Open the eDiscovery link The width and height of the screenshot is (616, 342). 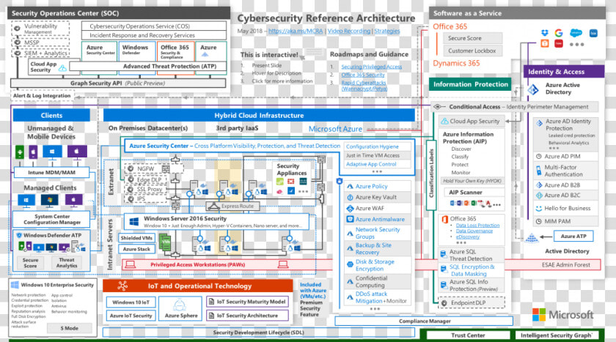[468, 237]
